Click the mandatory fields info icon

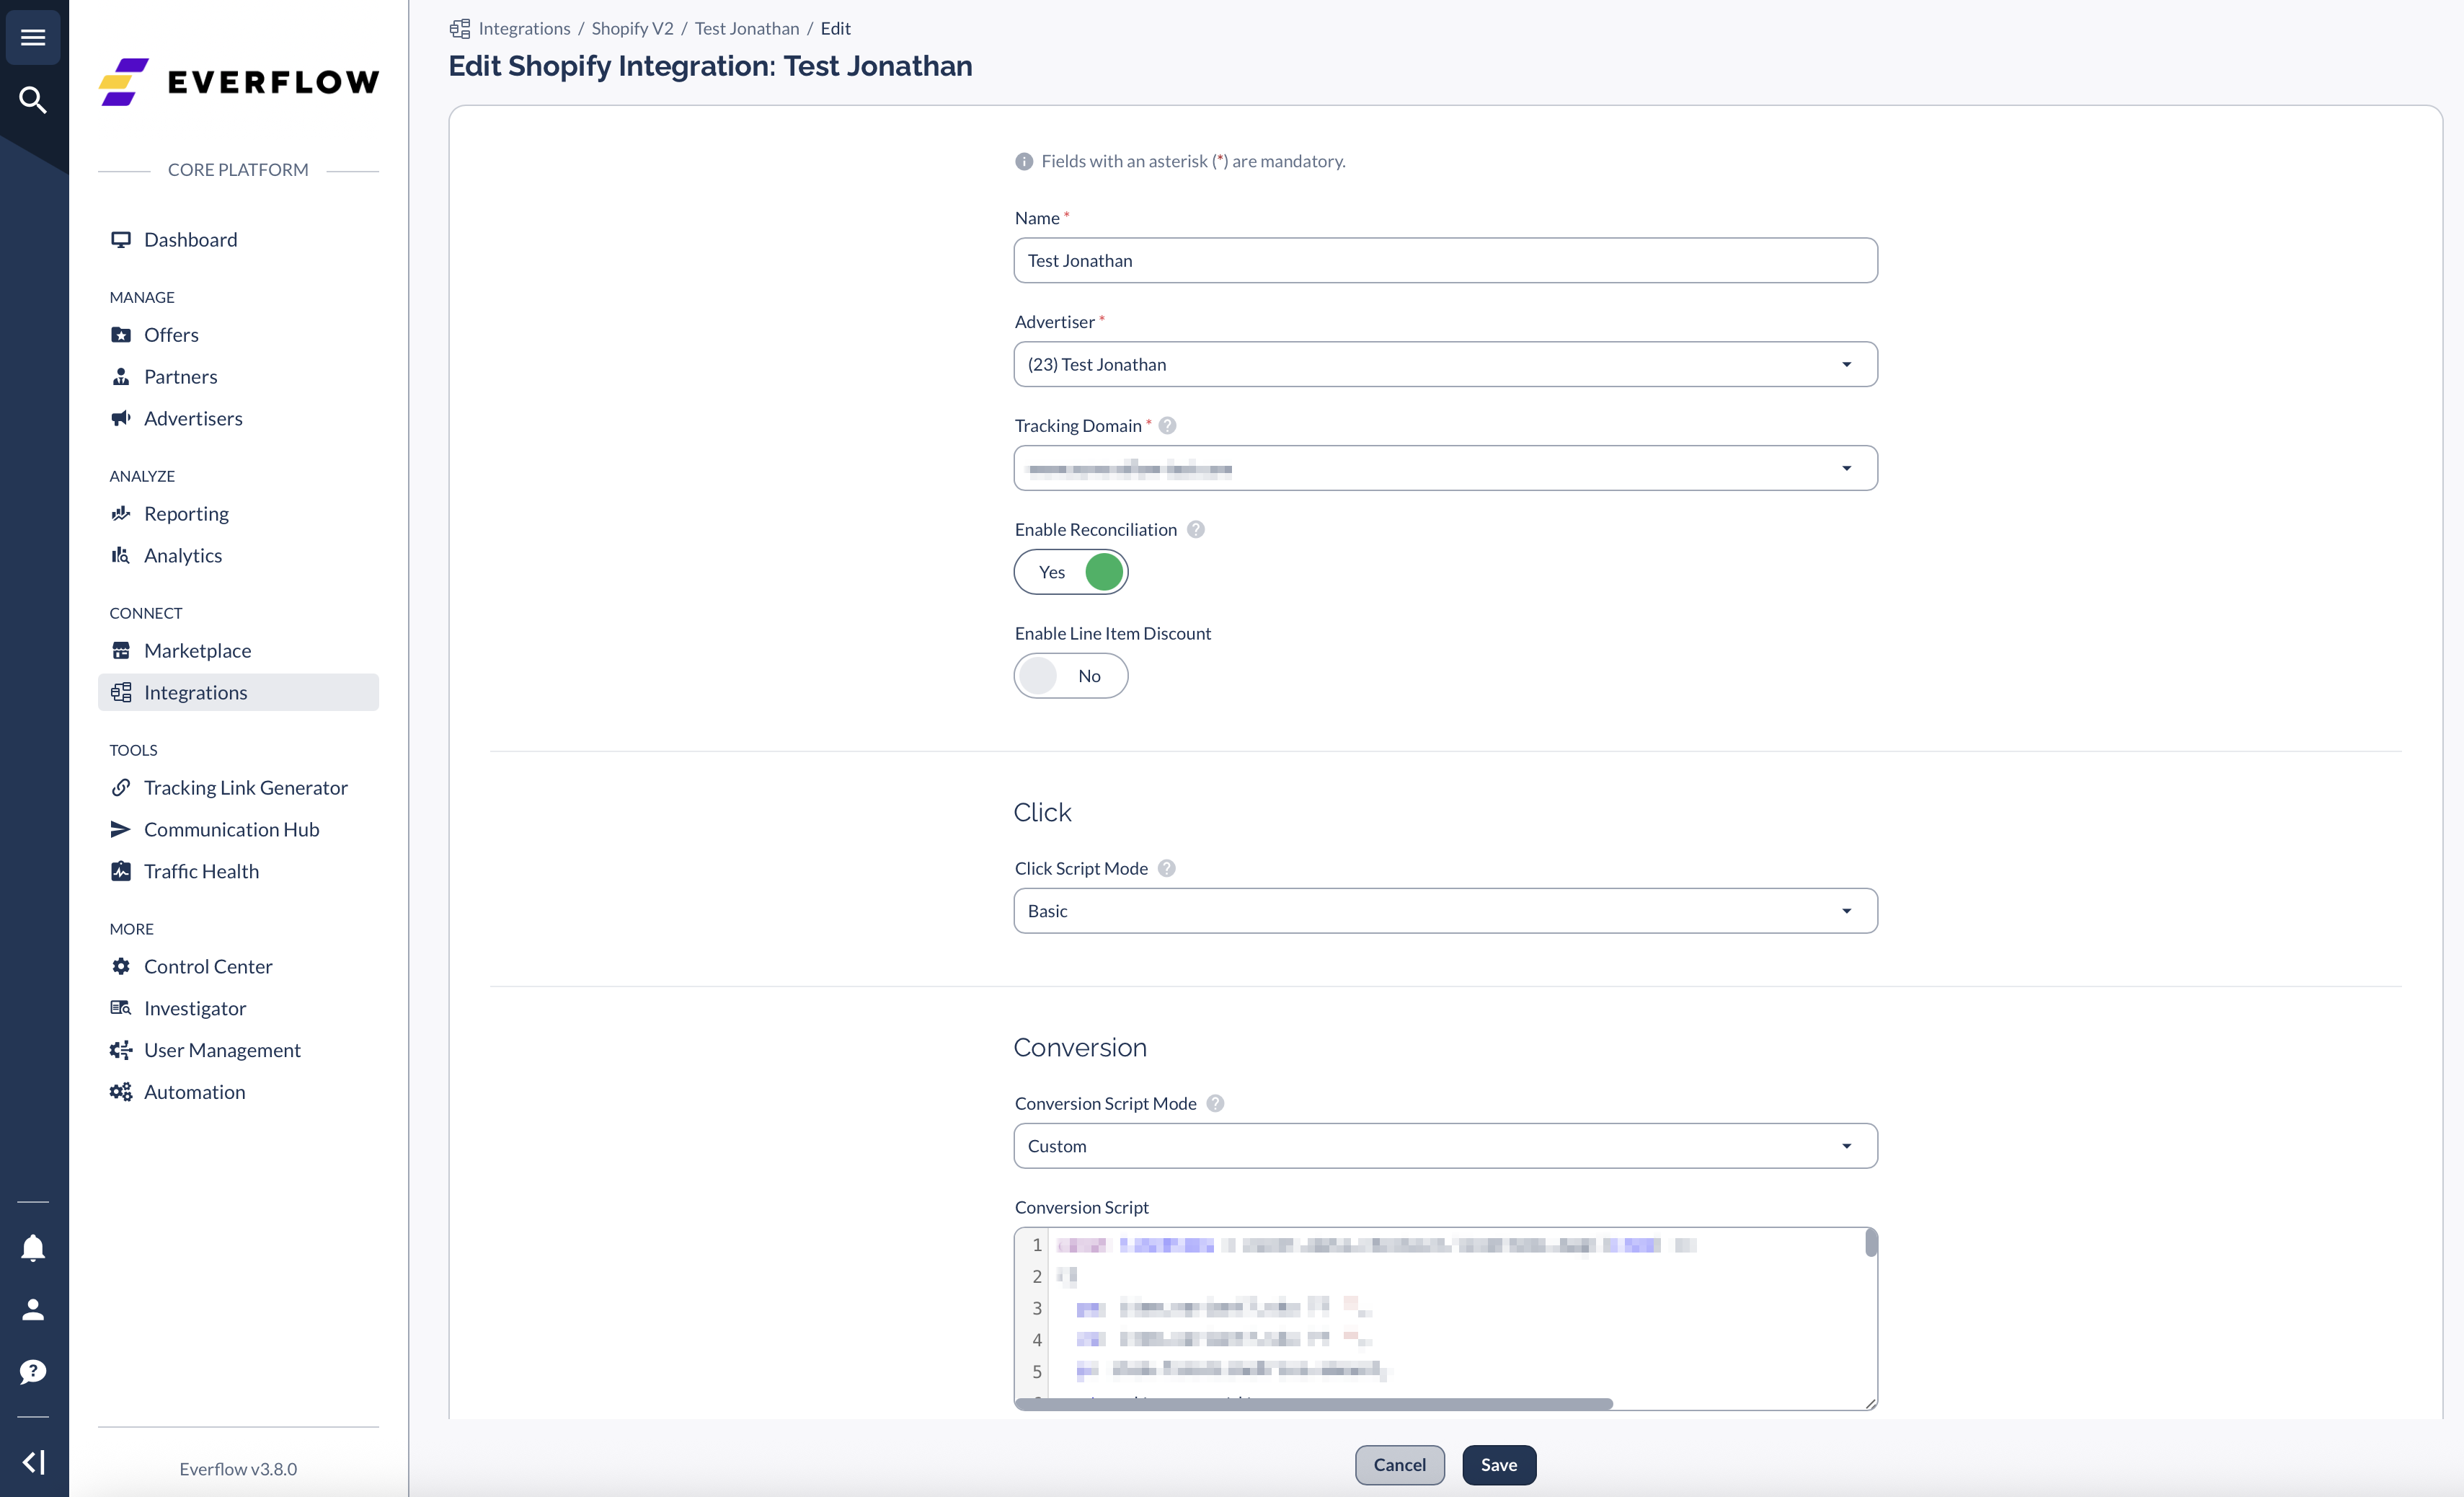click(x=1024, y=162)
